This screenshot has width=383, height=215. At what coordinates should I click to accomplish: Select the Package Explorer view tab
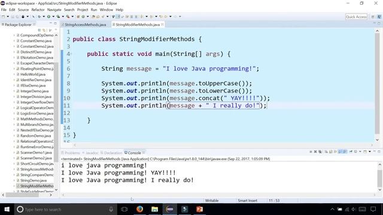coord(18,24)
